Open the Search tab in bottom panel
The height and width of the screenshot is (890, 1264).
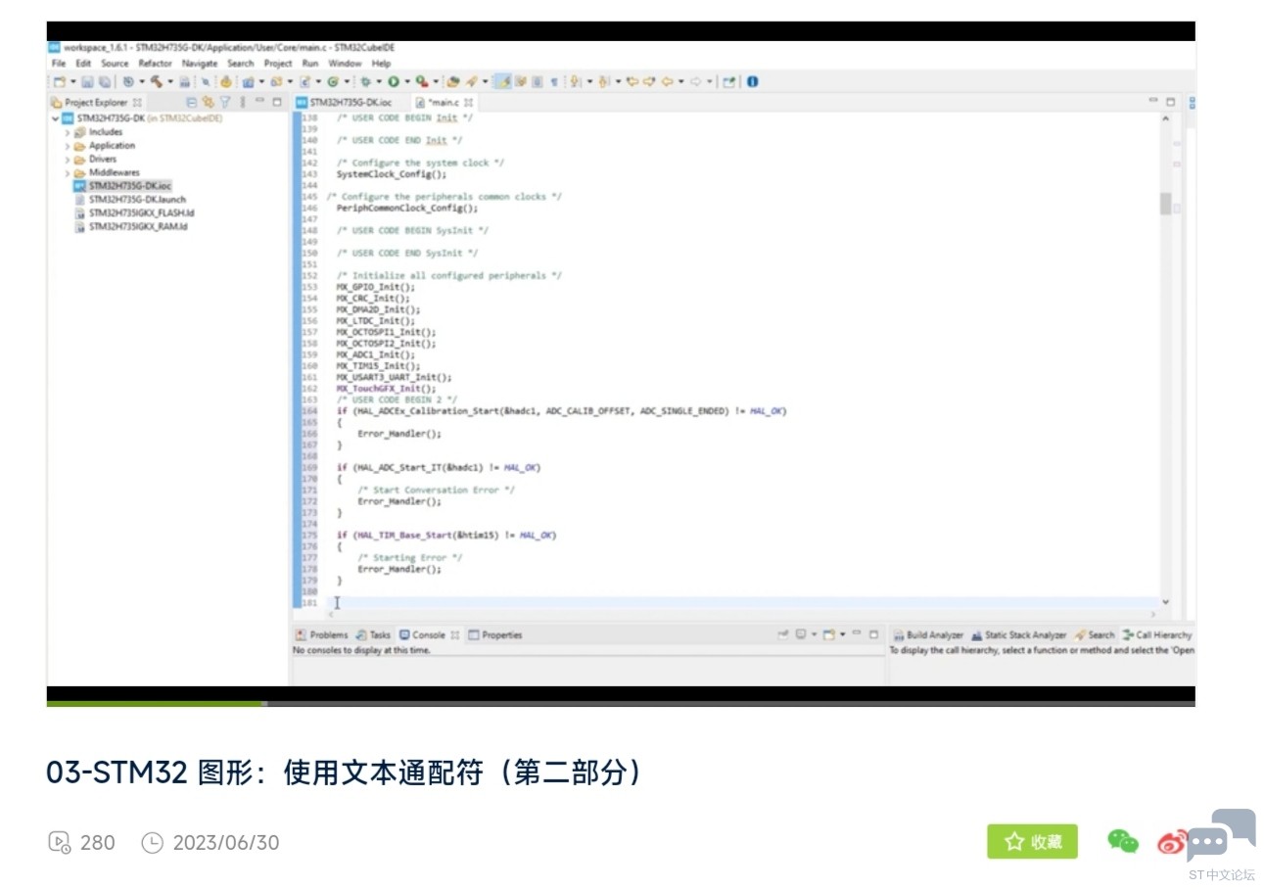pyautogui.click(x=1095, y=635)
